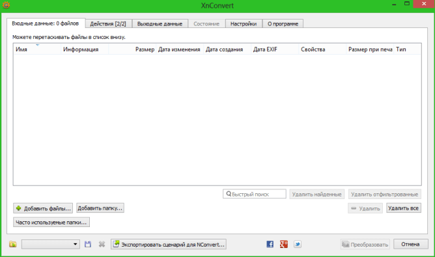Click Удалить отфильтрованные button
Screen dimensions: 435x257
[384, 194]
